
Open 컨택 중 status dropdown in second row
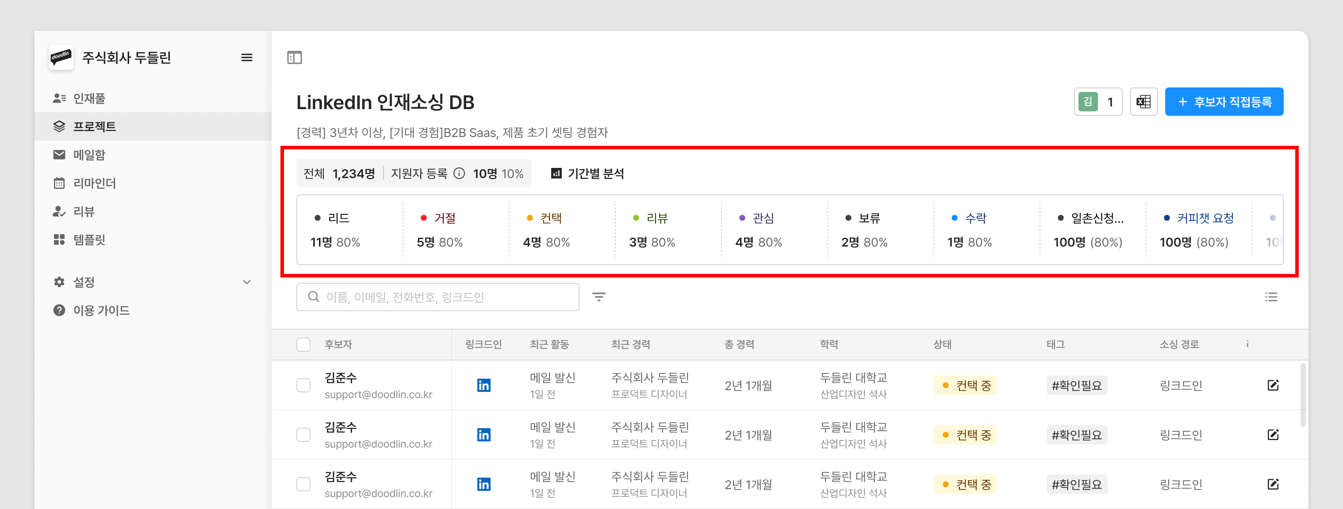(965, 435)
